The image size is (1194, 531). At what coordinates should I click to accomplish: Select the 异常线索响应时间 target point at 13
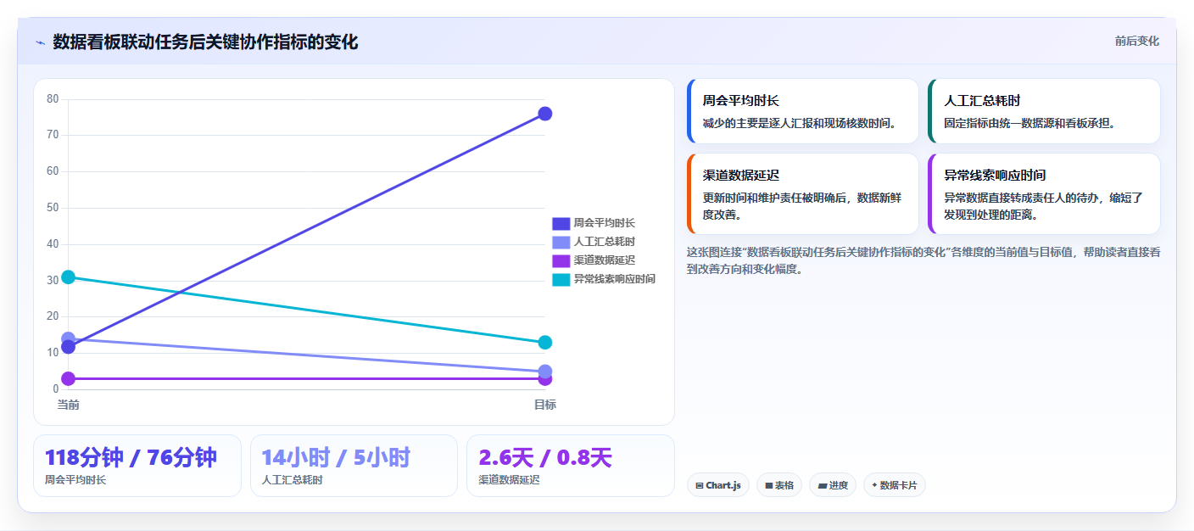(544, 343)
